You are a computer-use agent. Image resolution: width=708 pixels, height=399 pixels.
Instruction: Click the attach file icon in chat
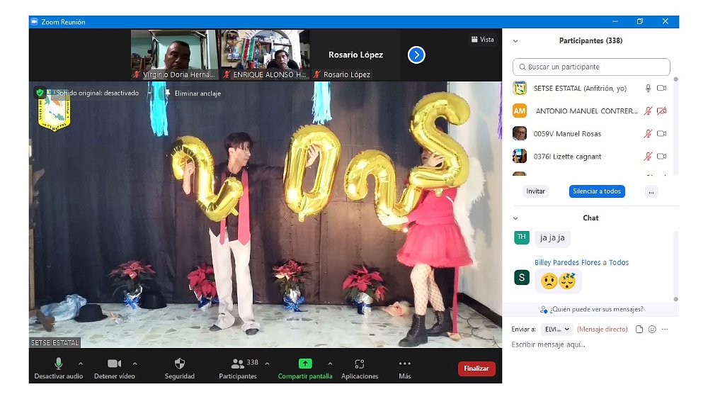click(x=639, y=330)
